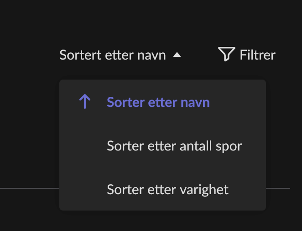
Task: Toggle ascending order on the name sort
Action: click(85, 102)
